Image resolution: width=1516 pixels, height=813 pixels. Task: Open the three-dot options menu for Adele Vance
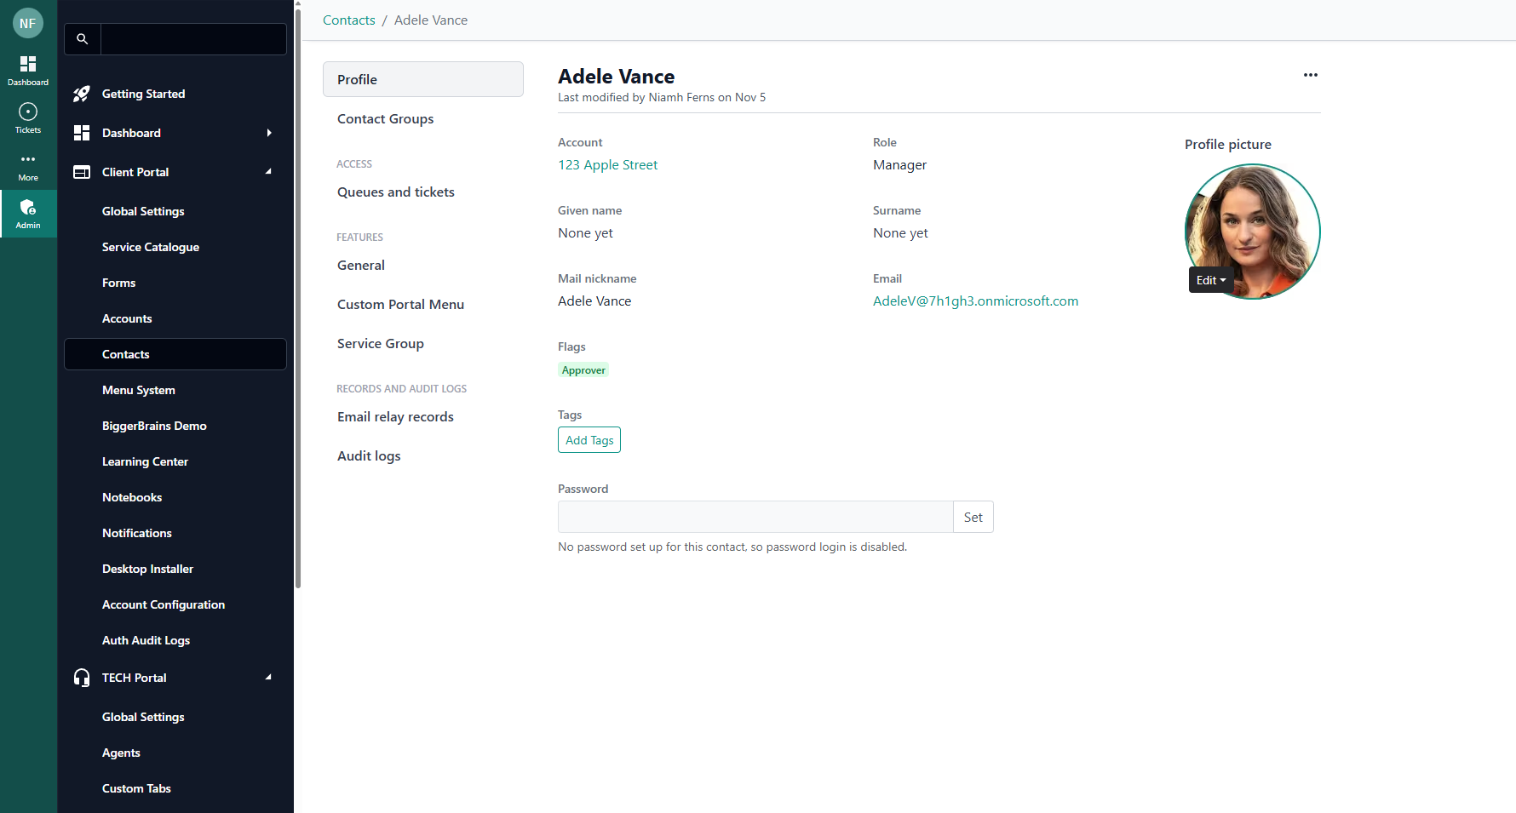click(1310, 75)
